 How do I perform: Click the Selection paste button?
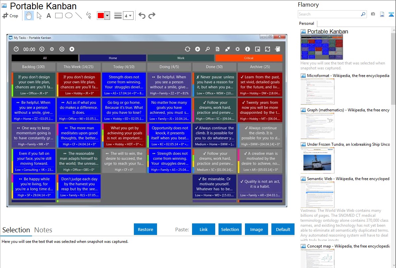tap(230, 229)
